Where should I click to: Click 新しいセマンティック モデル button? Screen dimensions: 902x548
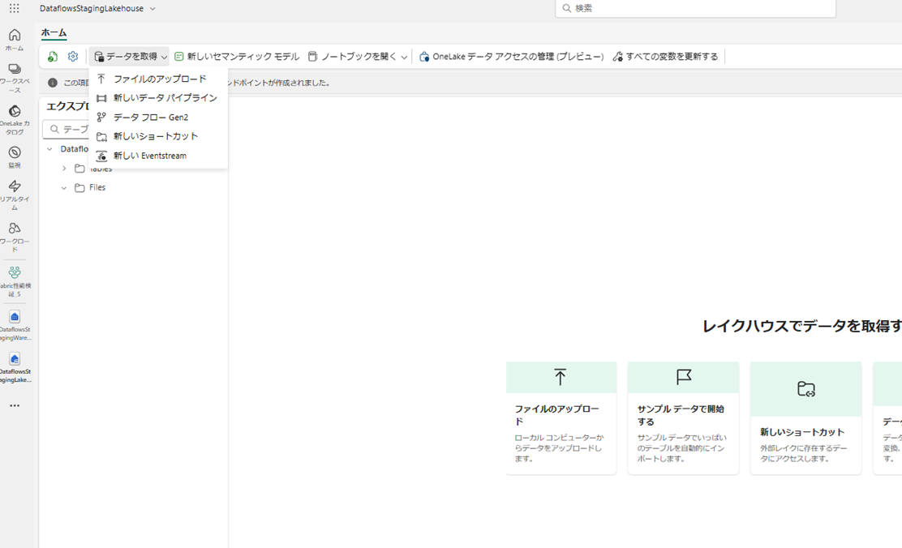pyautogui.click(x=236, y=57)
